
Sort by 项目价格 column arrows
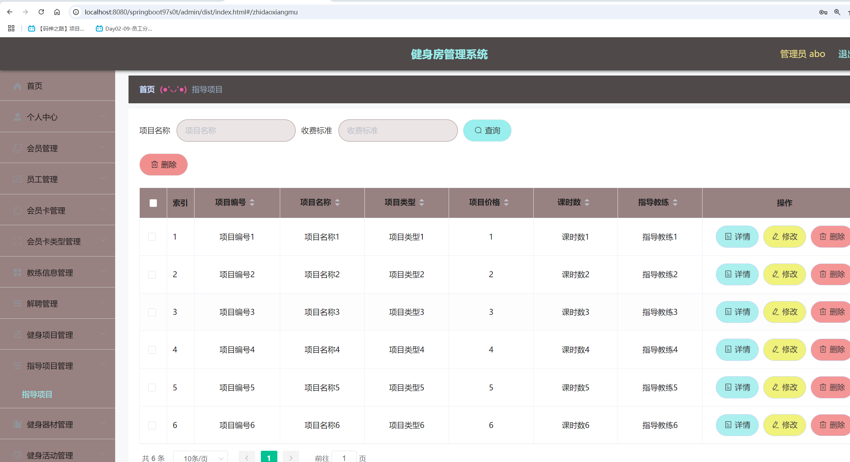(x=506, y=202)
